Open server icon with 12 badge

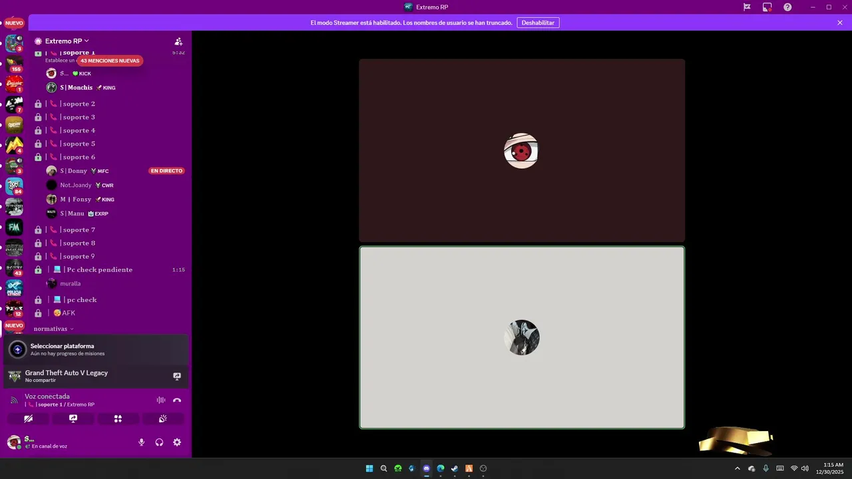pos(14,309)
